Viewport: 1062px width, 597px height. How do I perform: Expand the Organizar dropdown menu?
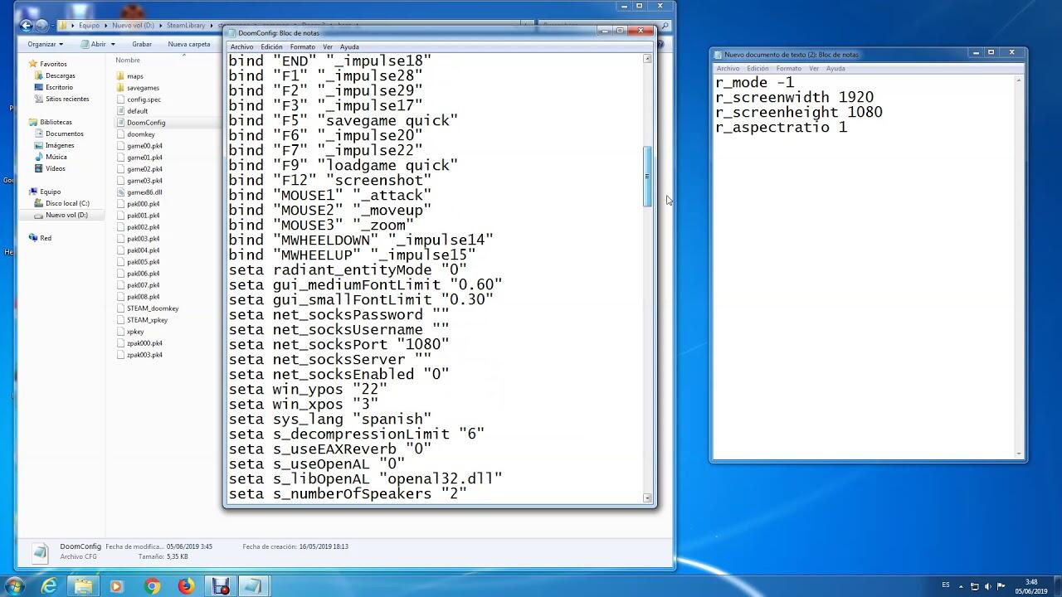click(45, 44)
